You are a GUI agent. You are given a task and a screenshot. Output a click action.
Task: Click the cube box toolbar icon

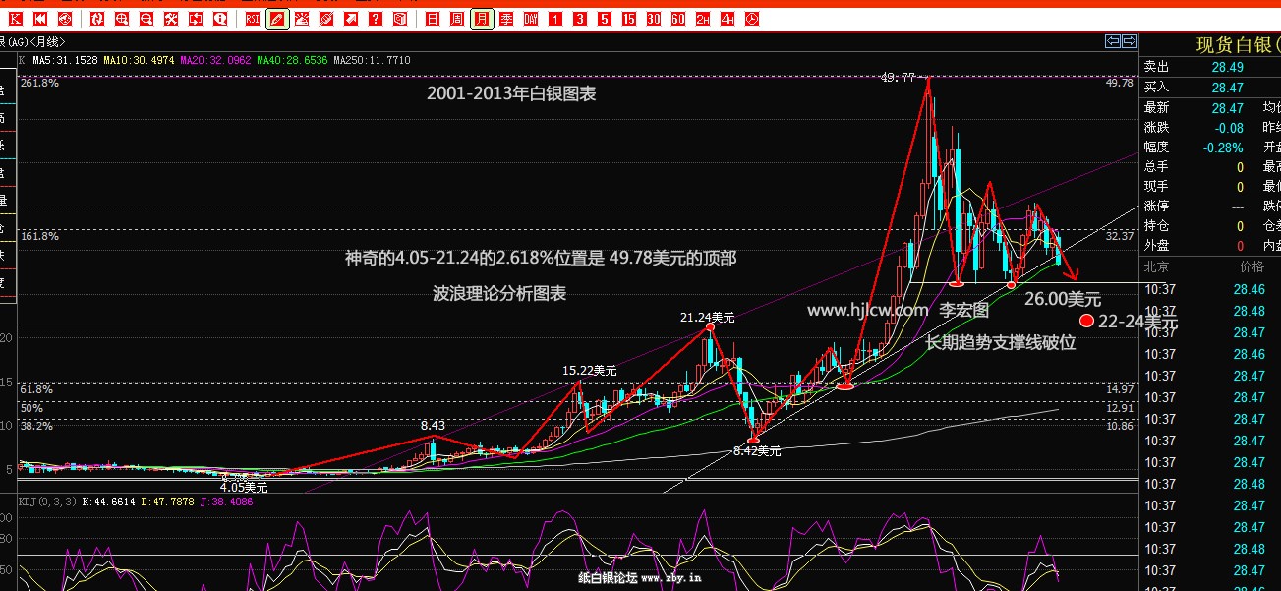(399, 19)
